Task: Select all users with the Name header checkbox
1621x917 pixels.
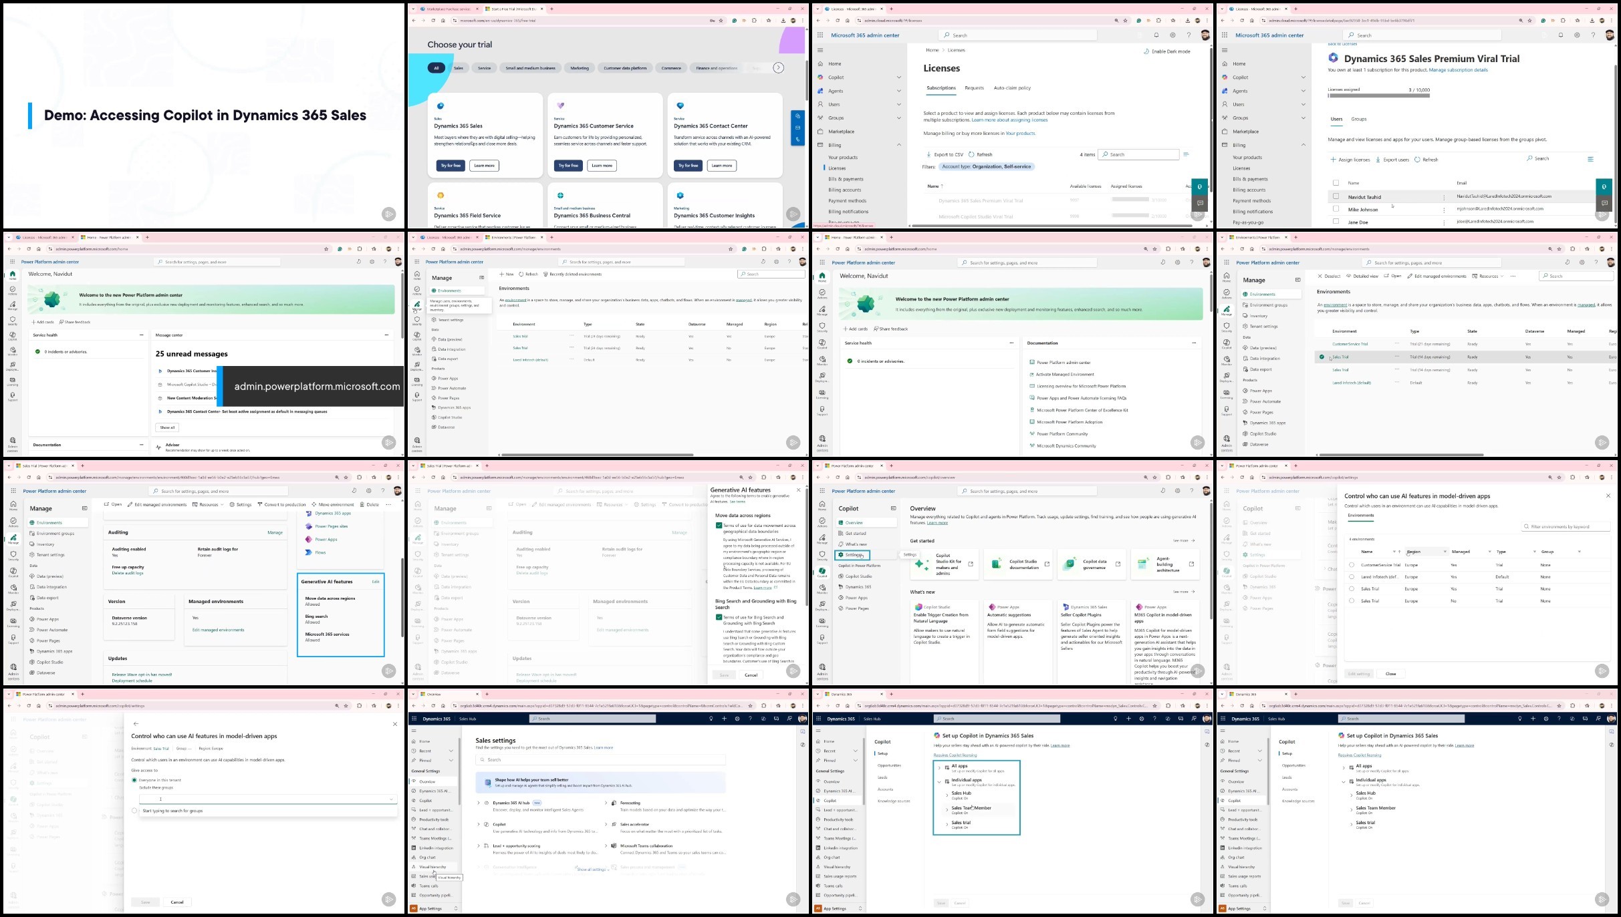Action: click(x=1336, y=183)
